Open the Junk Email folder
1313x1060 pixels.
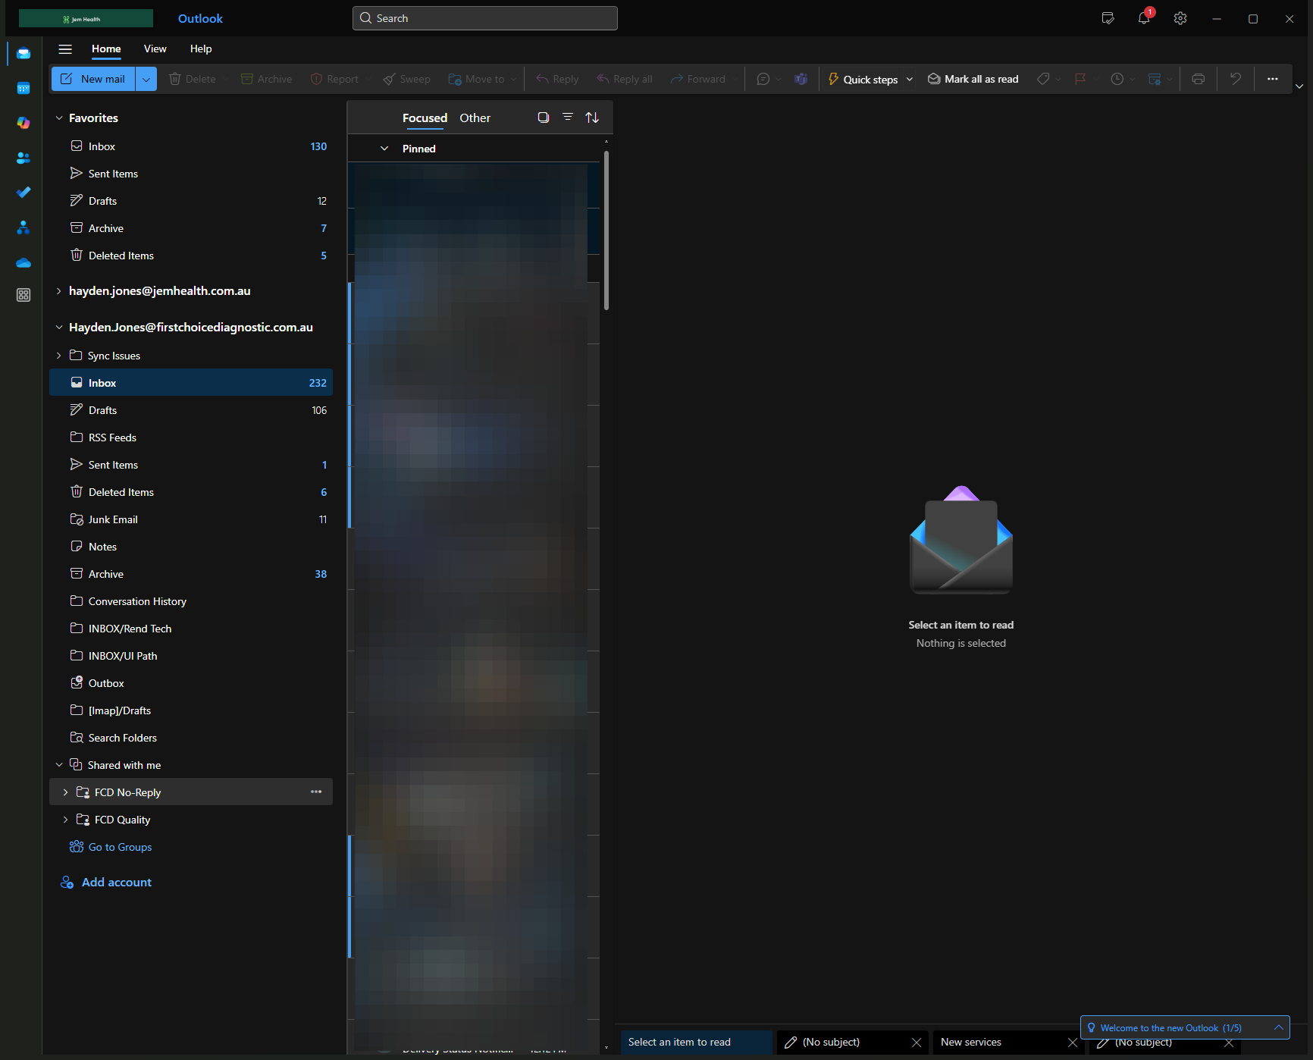pos(191,519)
